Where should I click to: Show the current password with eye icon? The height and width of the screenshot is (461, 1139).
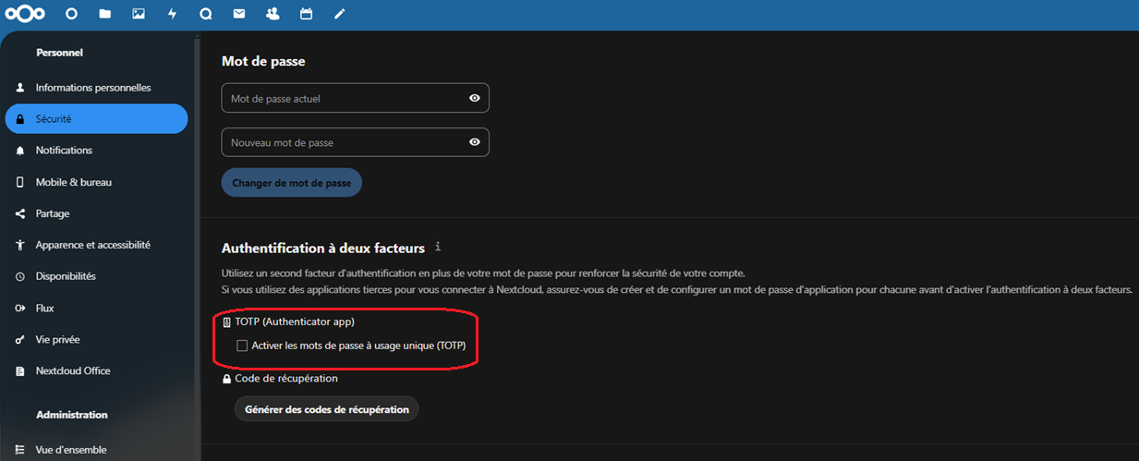(x=474, y=98)
